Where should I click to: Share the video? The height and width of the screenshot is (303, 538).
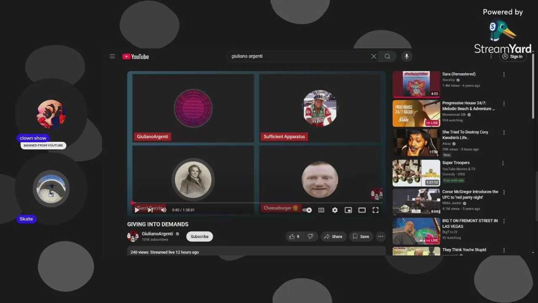coord(333,237)
